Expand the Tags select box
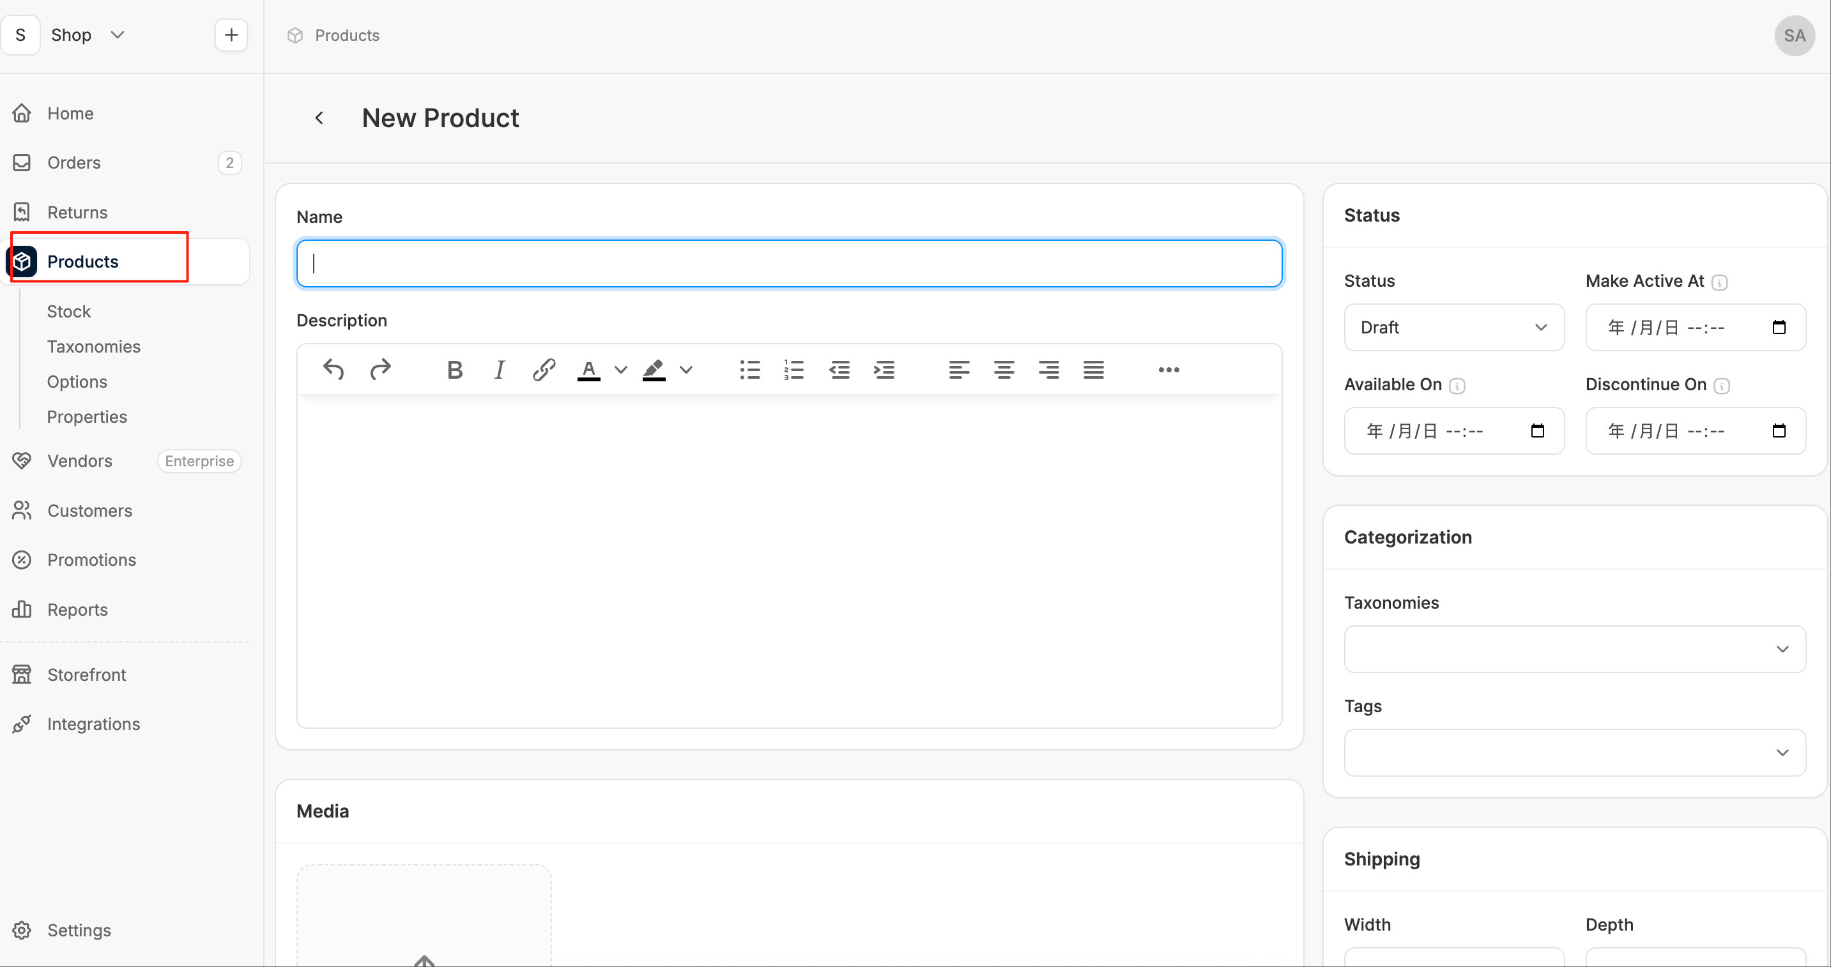The image size is (1831, 967). (x=1574, y=753)
